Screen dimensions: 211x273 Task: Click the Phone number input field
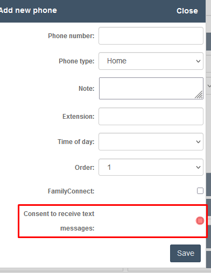151,36
